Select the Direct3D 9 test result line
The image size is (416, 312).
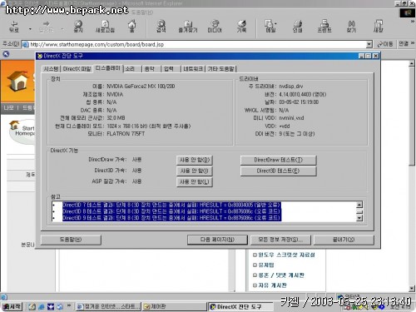click(x=171, y=218)
